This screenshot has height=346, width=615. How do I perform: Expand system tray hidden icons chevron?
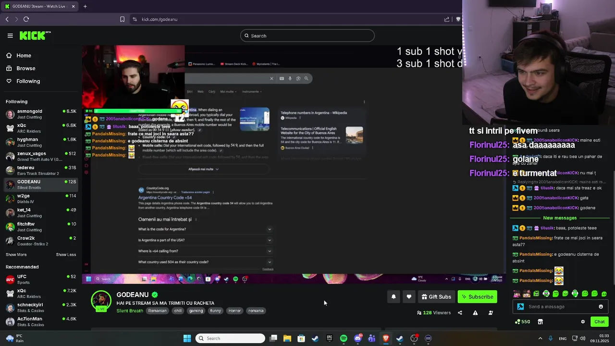pyautogui.click(x=540, y=338)
